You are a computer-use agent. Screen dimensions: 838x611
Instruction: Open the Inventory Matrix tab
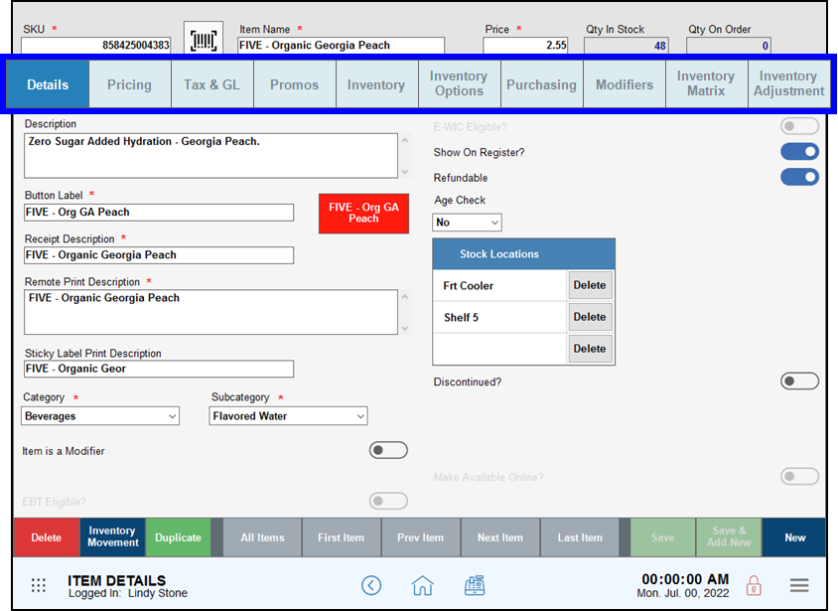tap(706, 83)
